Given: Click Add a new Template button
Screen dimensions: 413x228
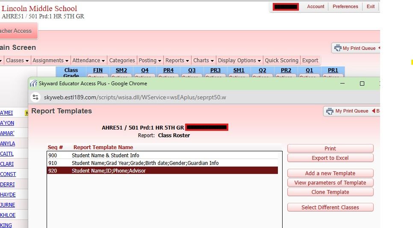Looking at the screenshot, I should (330, 173).
